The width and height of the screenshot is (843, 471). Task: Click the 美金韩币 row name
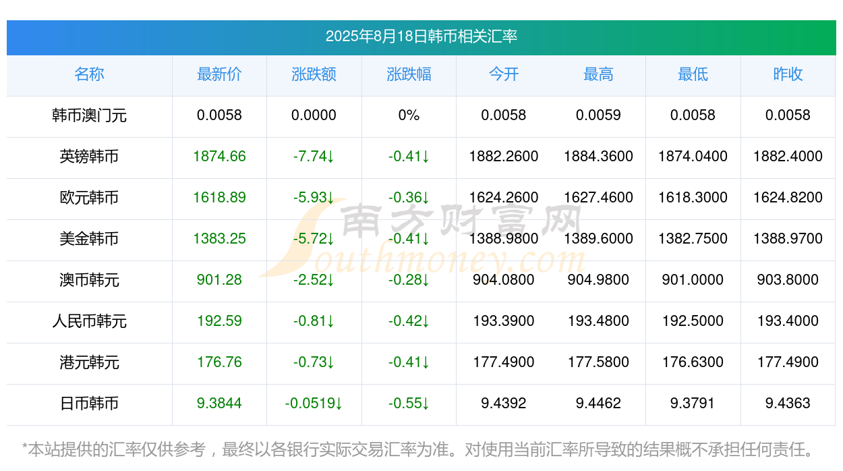click(x=89, y=239)
